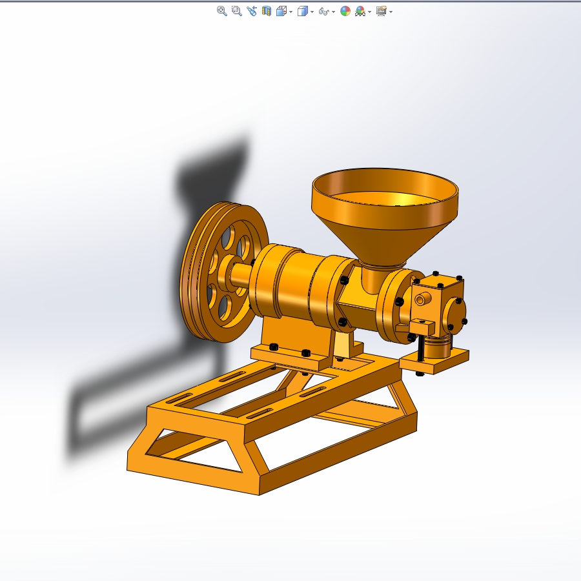Screen dimensions: 581x581
Task: Click the Apply Scene icon
Action: coord(360,11)
